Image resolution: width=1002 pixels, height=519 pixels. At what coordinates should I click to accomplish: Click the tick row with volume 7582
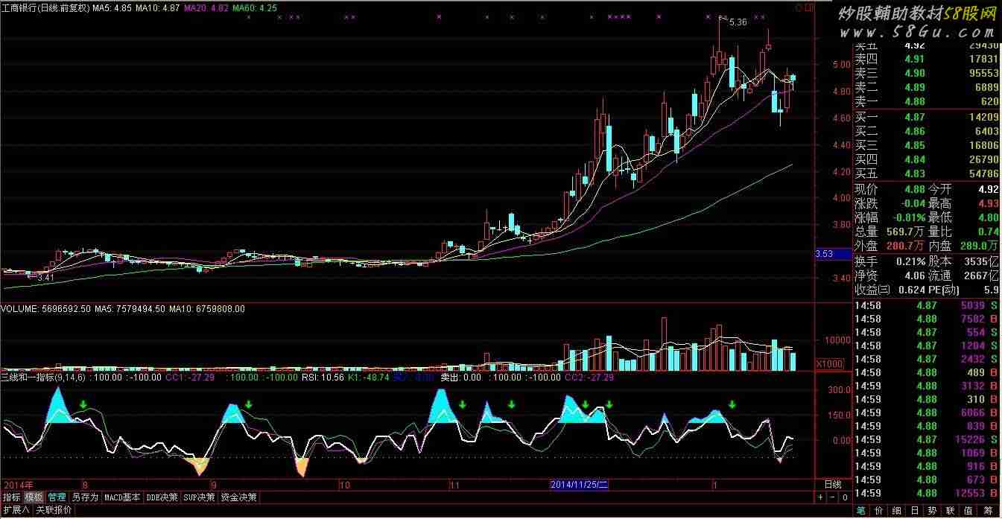point(926,319)
